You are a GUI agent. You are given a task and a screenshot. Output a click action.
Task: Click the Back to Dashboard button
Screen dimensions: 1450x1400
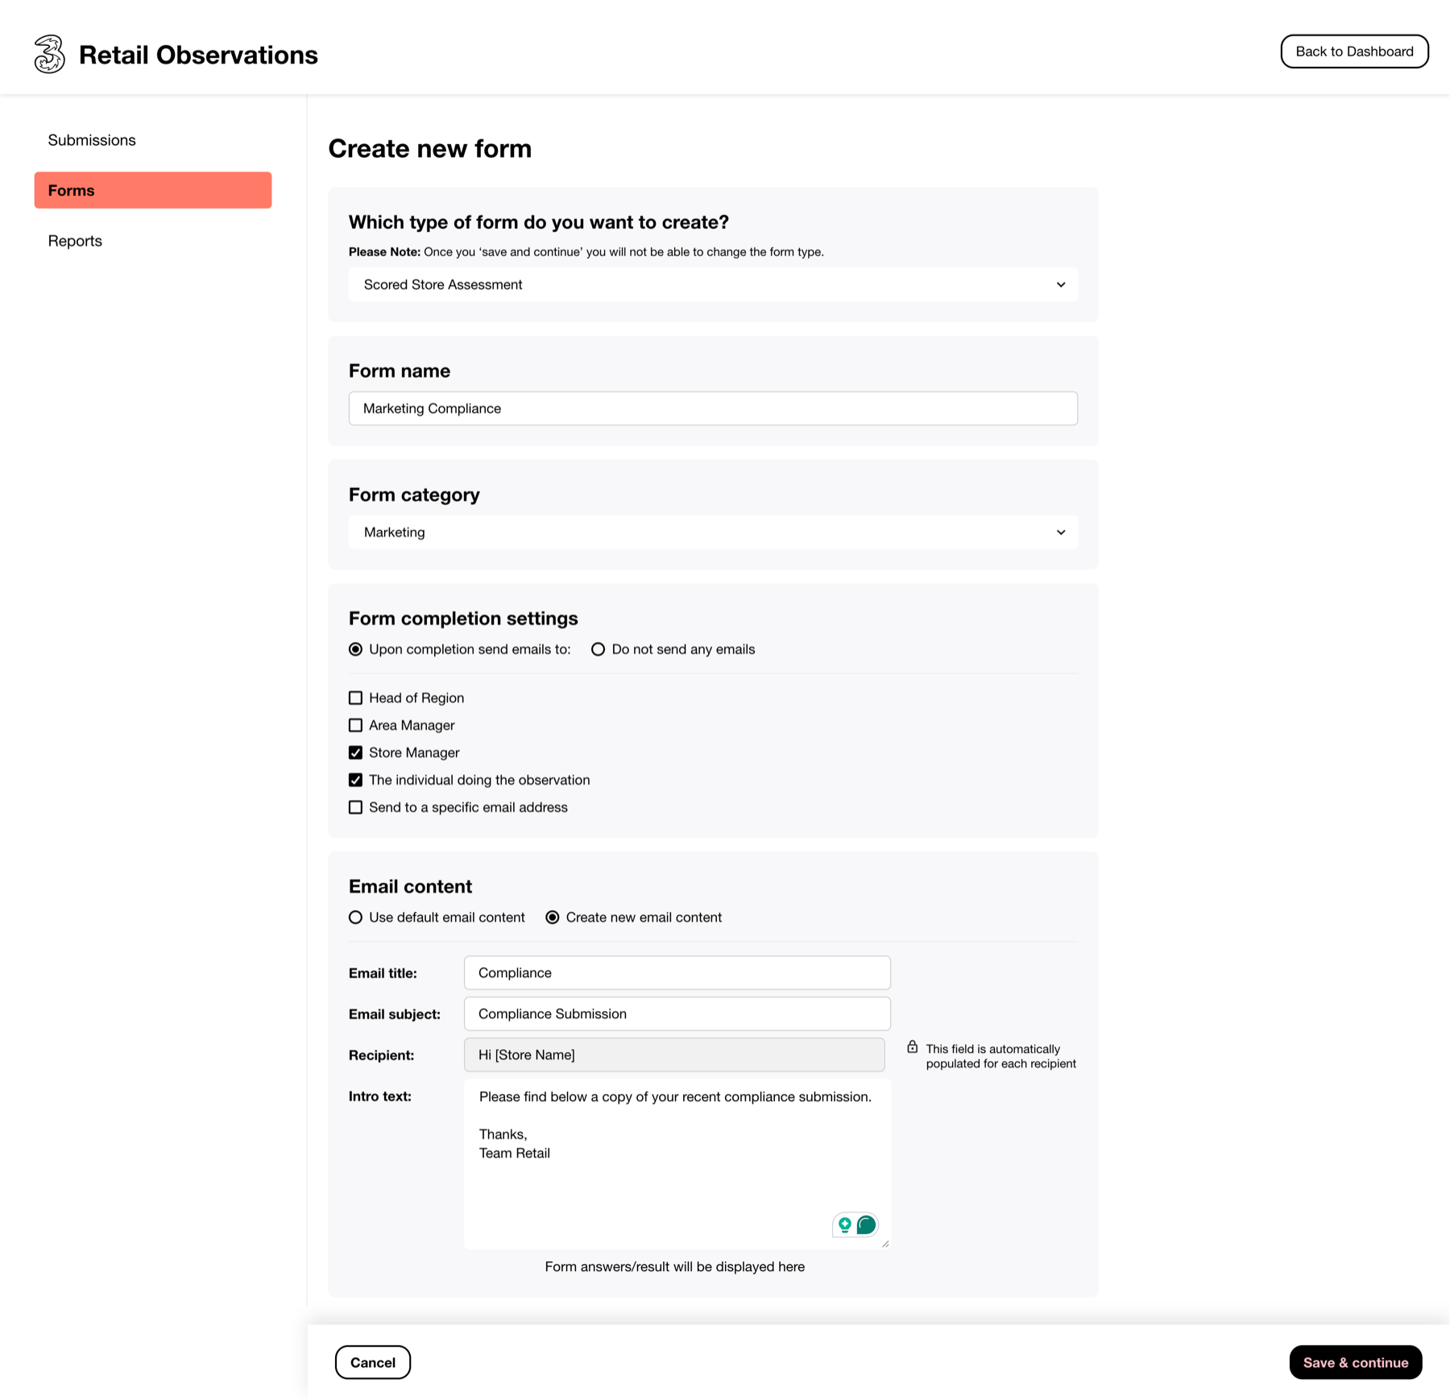click(x=1354, y=51)
